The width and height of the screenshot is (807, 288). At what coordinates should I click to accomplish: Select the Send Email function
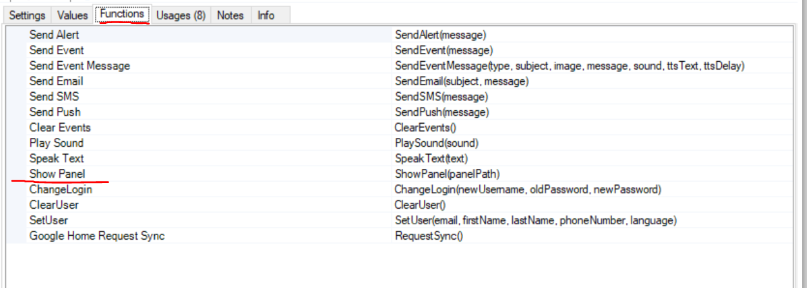tap(56, 81)
